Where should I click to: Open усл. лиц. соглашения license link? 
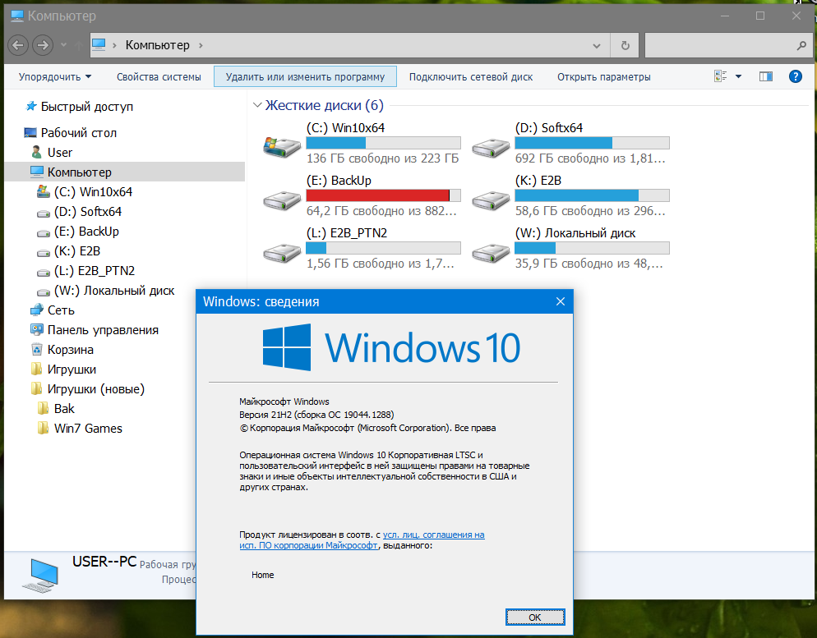[433, 535]
